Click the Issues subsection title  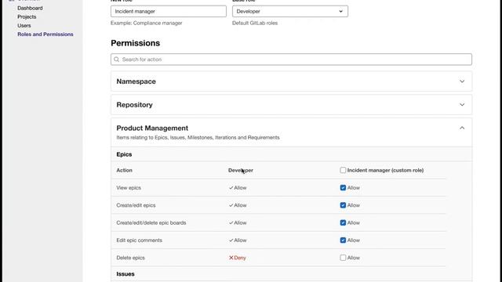pyautogui.click(x=125, y=274)
